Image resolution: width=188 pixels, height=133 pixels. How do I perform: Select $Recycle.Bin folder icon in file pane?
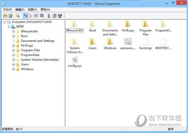[x=75, y=24]
